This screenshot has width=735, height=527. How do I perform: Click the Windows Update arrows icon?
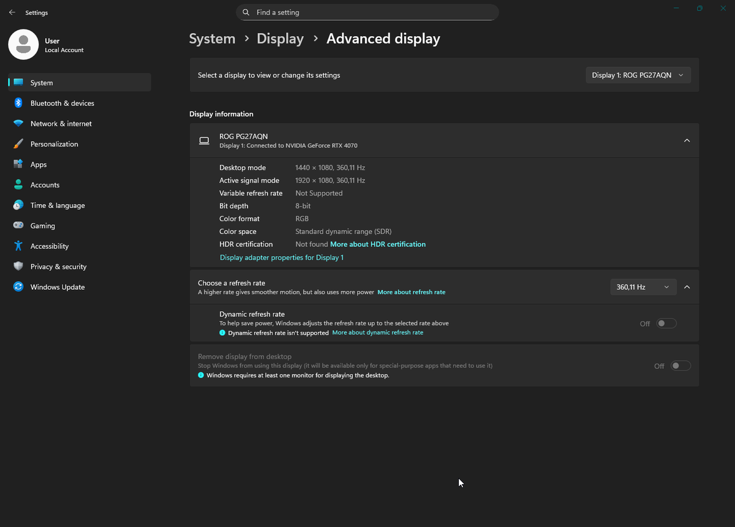[18, 287]
